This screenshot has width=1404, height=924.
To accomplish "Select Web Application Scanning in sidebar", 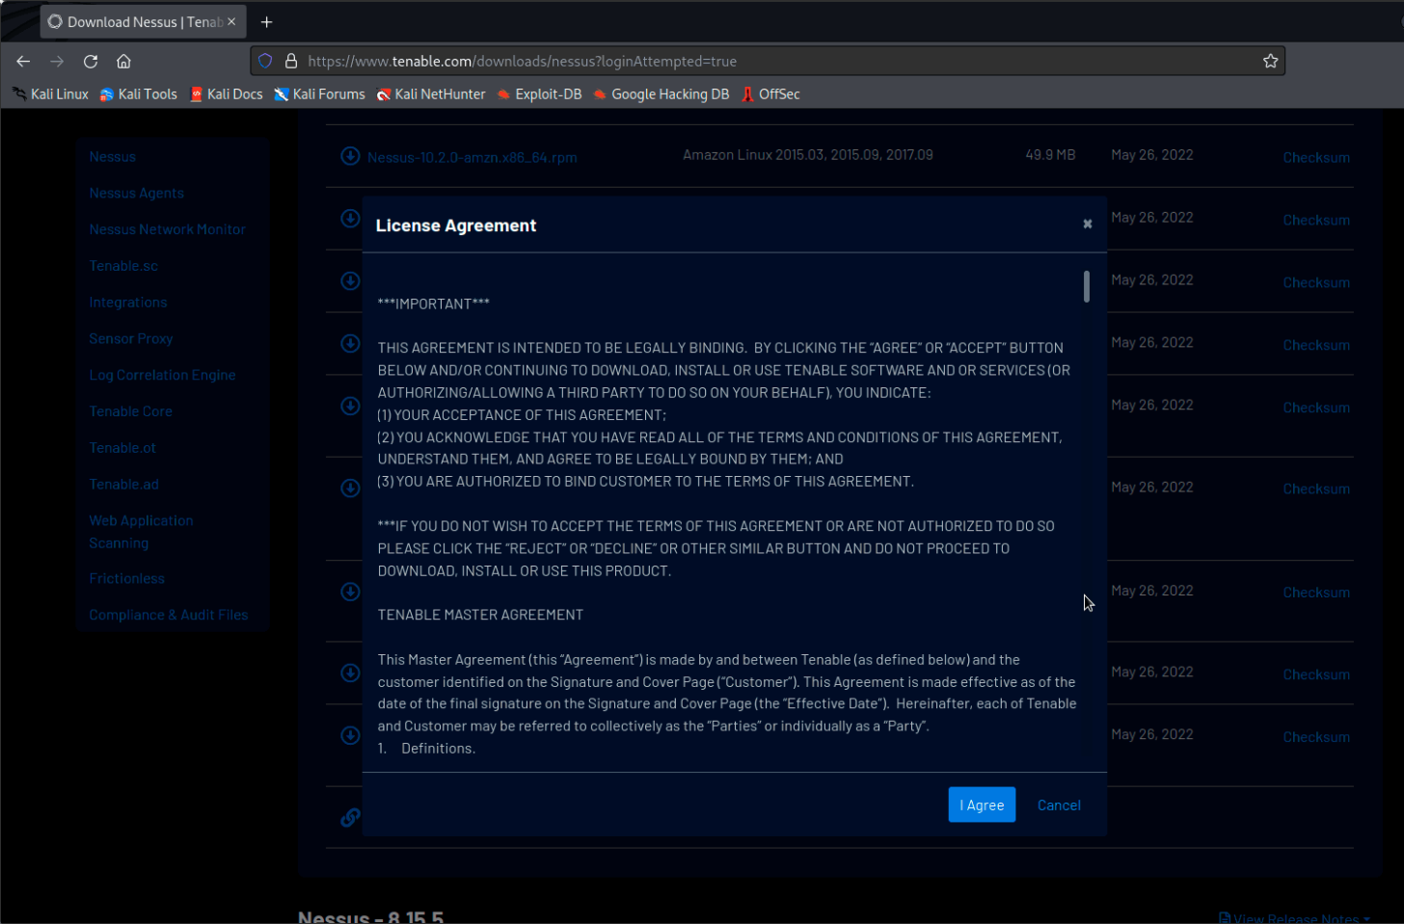I will tap(141, 531).
